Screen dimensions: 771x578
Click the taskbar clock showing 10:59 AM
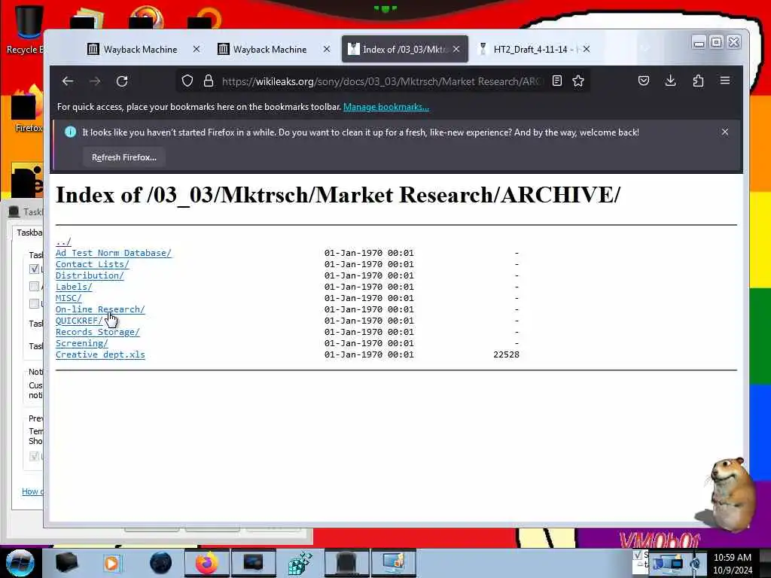[732, 563]
